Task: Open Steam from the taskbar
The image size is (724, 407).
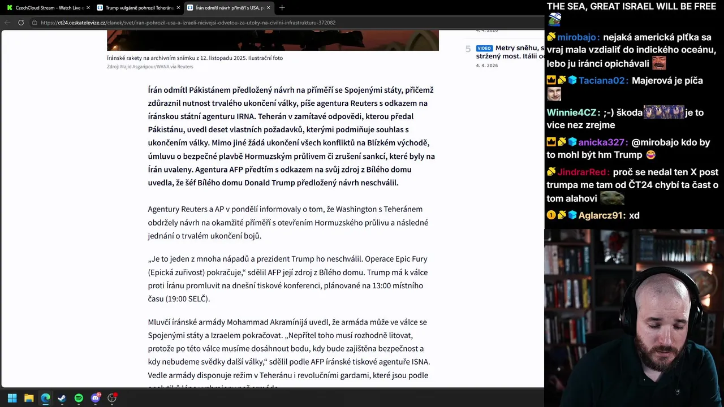Action: [62, 398]
